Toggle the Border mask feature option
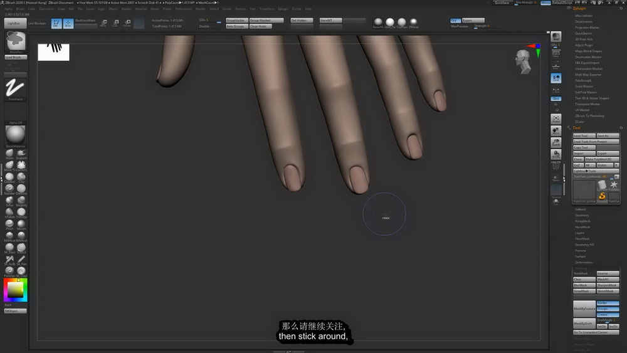627x353 pixels. [608, 303]
